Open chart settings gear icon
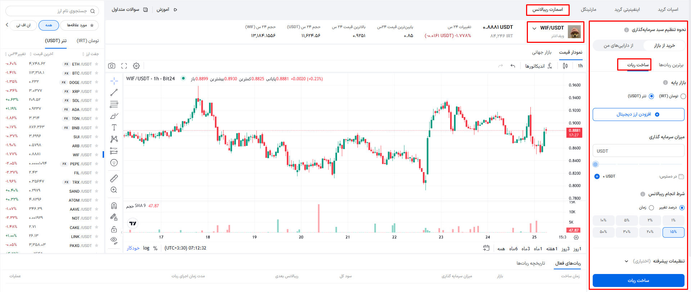 [136, 66]
